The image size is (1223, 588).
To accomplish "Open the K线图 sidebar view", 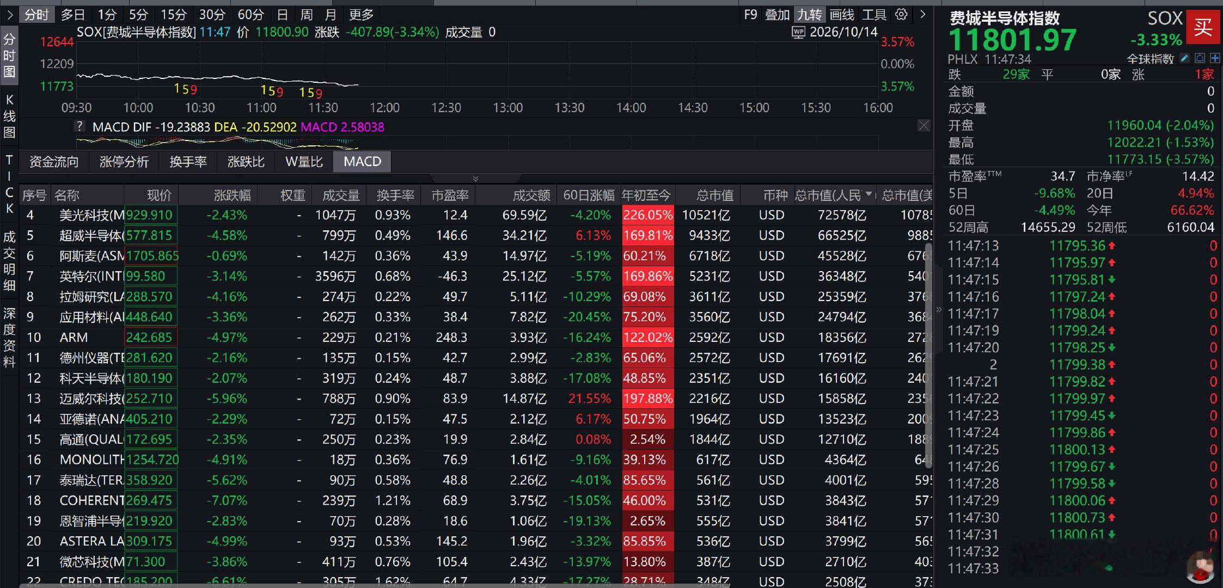I will (9, 115).
